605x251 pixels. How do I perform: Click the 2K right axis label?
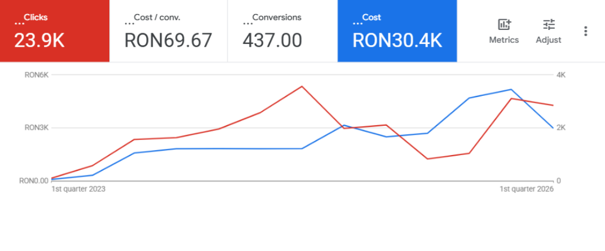(x=561, y=128)
